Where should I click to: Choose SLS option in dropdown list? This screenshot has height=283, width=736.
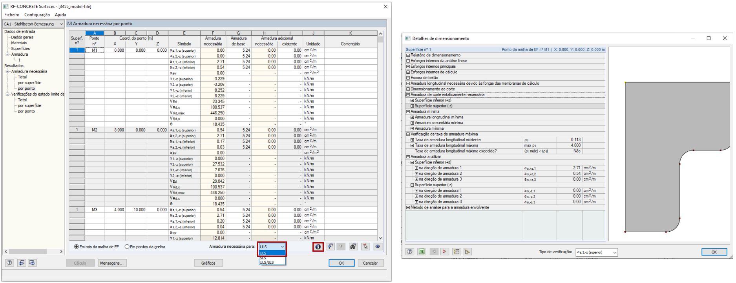click(272, 258)
